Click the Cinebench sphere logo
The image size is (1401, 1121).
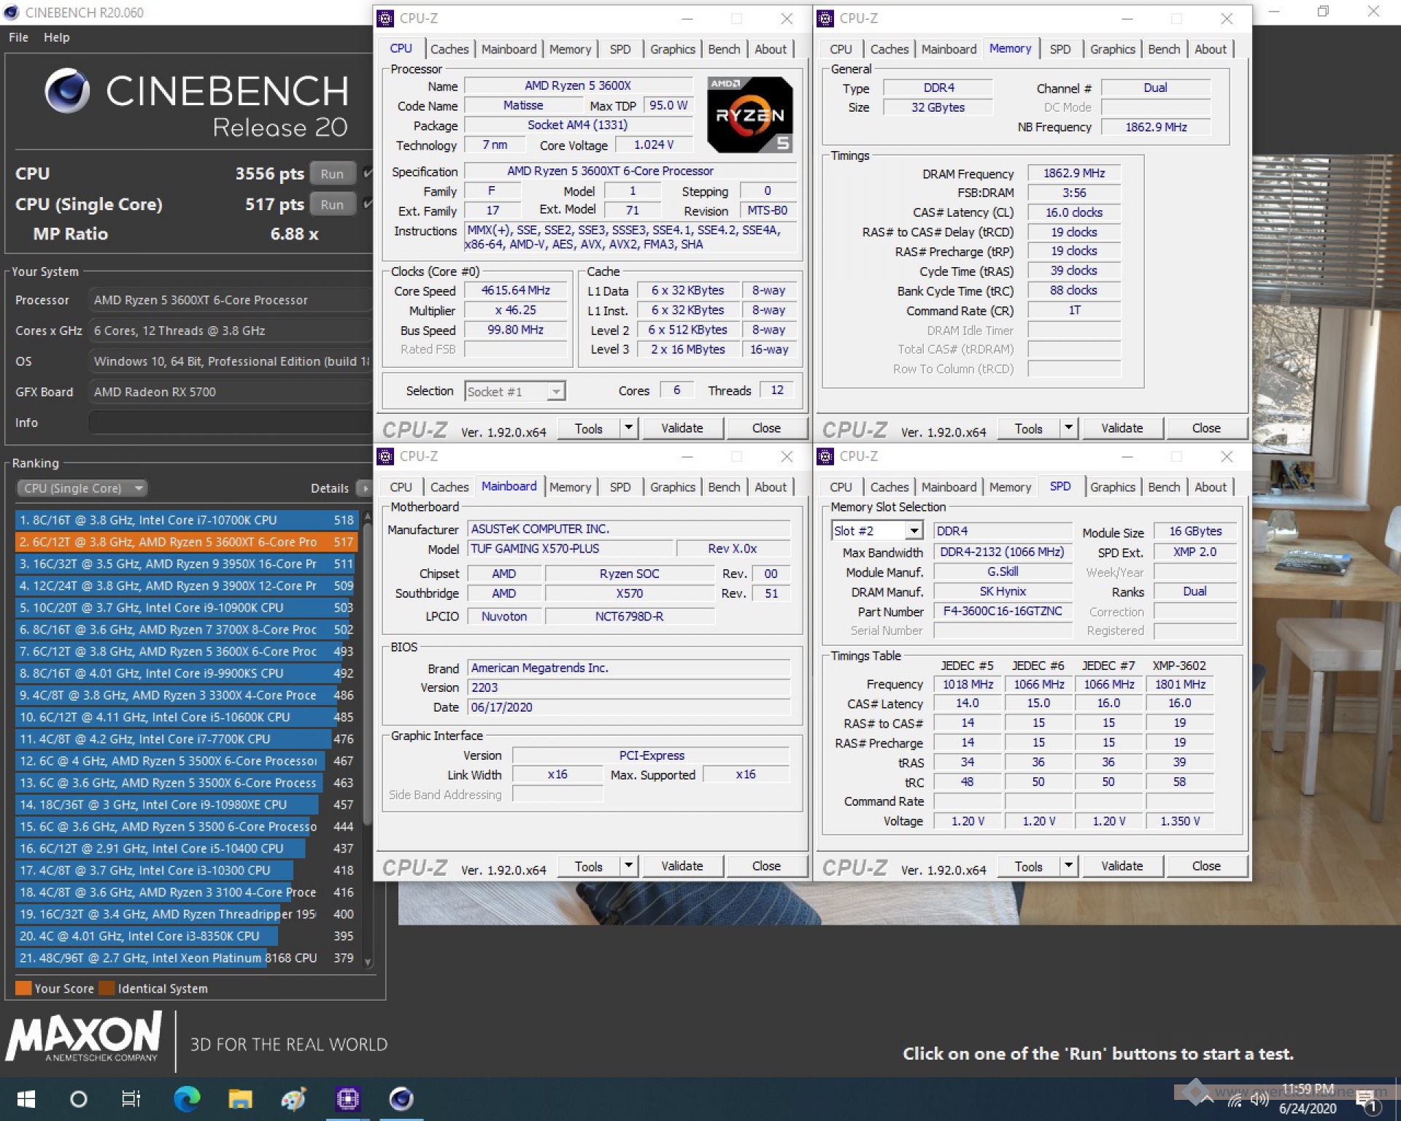coord(67,90)
